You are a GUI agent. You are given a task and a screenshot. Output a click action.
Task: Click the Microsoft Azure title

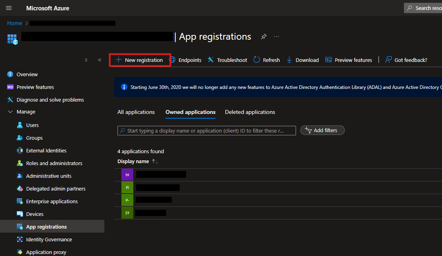point(48,8)
